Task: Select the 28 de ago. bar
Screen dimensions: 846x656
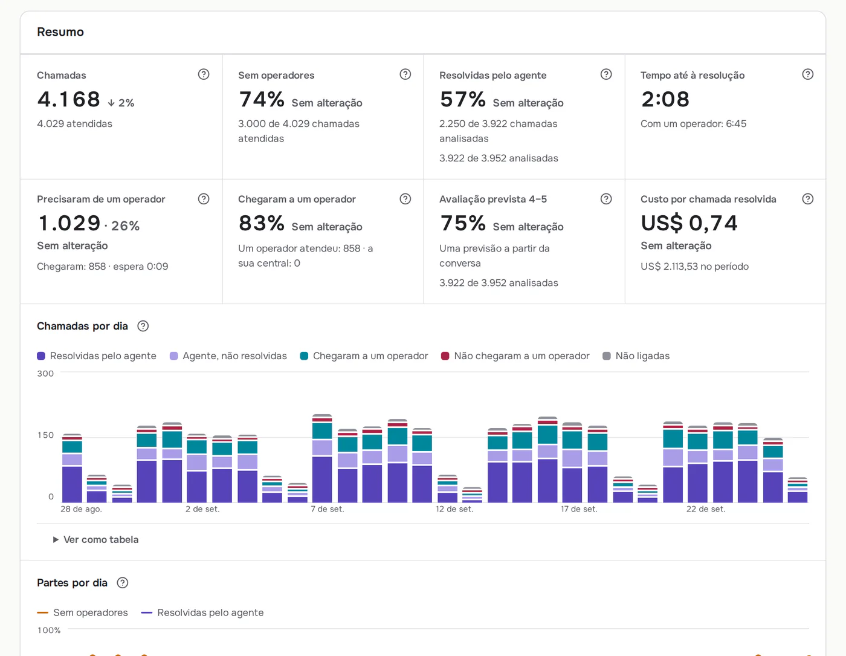Action: click(x=73, y=469)
